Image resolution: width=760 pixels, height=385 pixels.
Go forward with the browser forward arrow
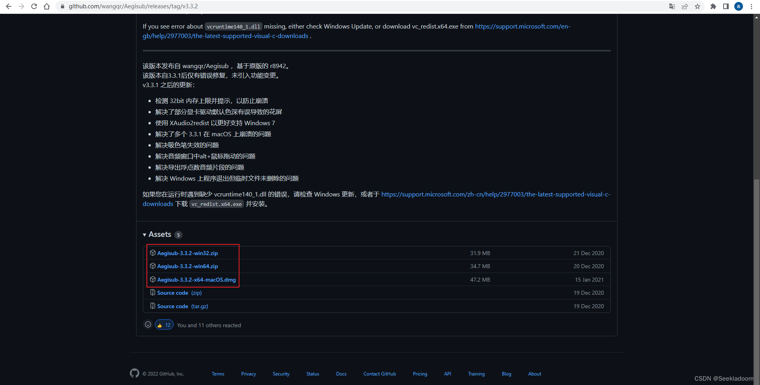[x=21, y=6]
